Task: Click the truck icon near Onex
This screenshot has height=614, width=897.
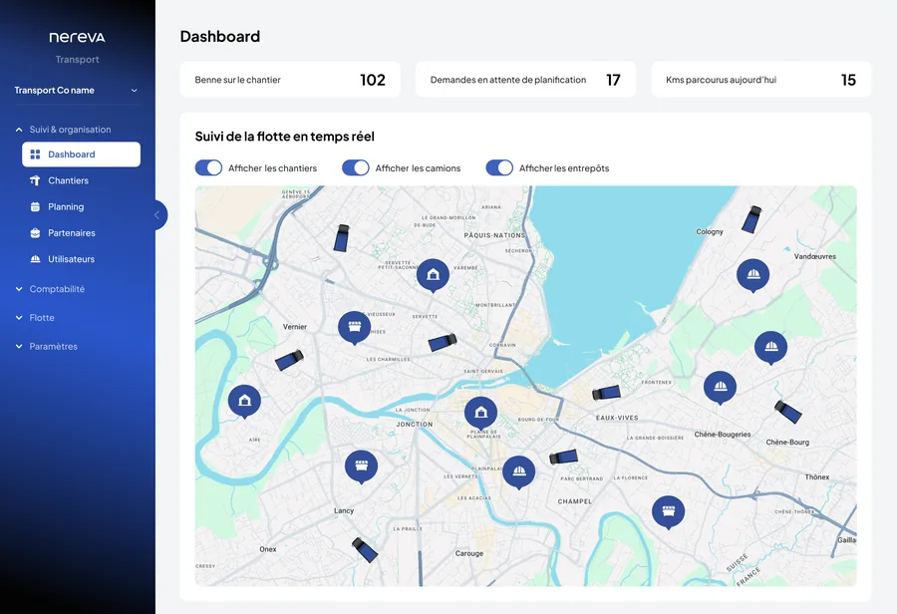Action: tap(365, 550)
